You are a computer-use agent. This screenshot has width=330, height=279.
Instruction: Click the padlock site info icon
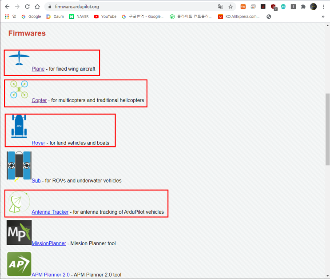coord(50,7)
